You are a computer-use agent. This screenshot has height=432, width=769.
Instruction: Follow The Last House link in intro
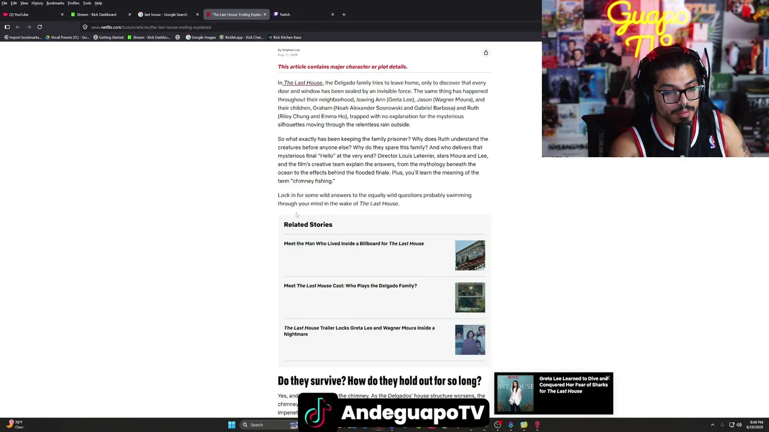(x=303, y=83)
